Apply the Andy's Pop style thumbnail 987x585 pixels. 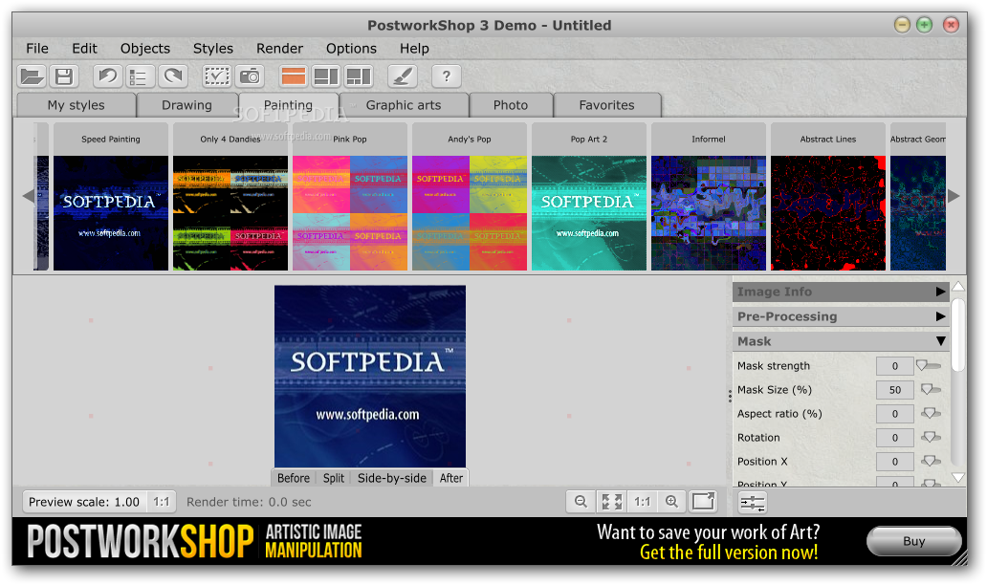pyautogui.click(x=470, y=213)
